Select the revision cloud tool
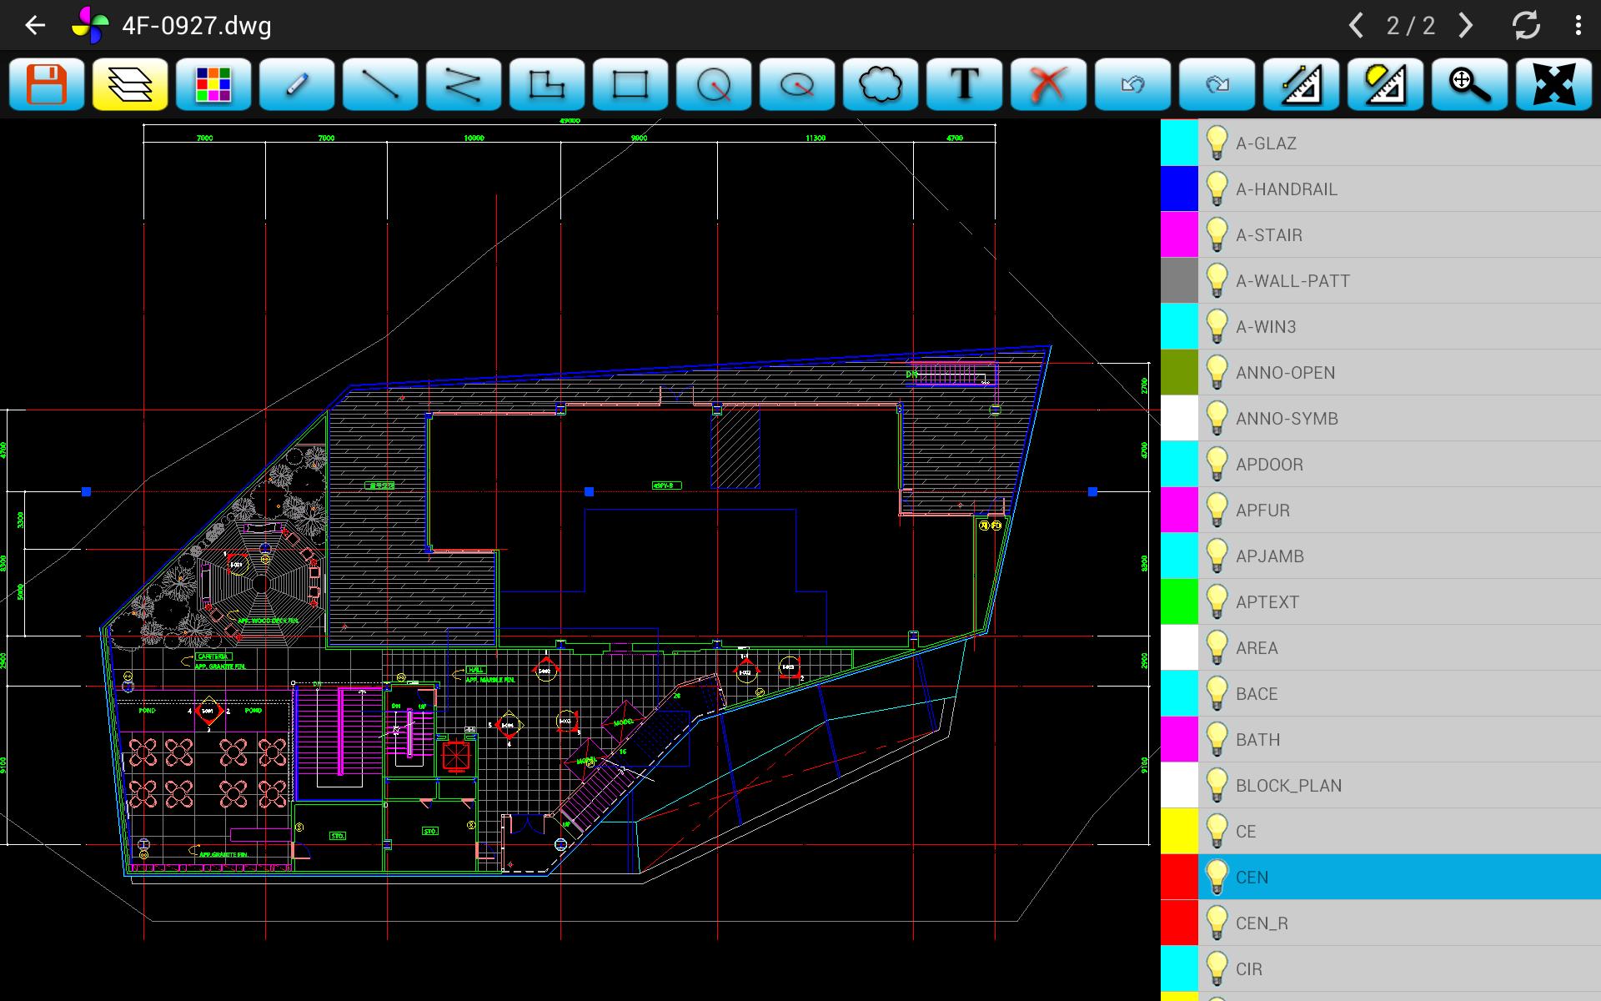Screen dimensions: 1601x1001 click(x=881, y=84)
